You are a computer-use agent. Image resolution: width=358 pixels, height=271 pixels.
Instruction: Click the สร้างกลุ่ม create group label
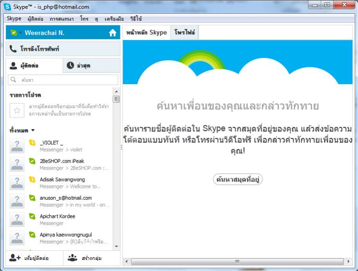92,258
